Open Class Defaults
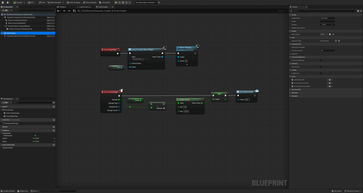Image resolution: width=363 pixels, height=193 pixels. pos(90,2)
